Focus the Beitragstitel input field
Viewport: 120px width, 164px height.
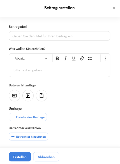point(59,36)
